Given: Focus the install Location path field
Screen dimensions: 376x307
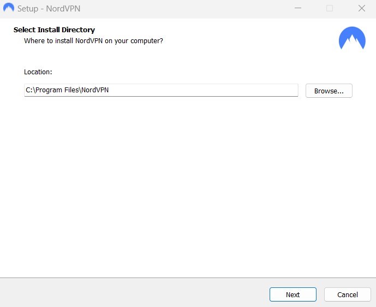Looking at the screenshot, I should coord(161,90).
